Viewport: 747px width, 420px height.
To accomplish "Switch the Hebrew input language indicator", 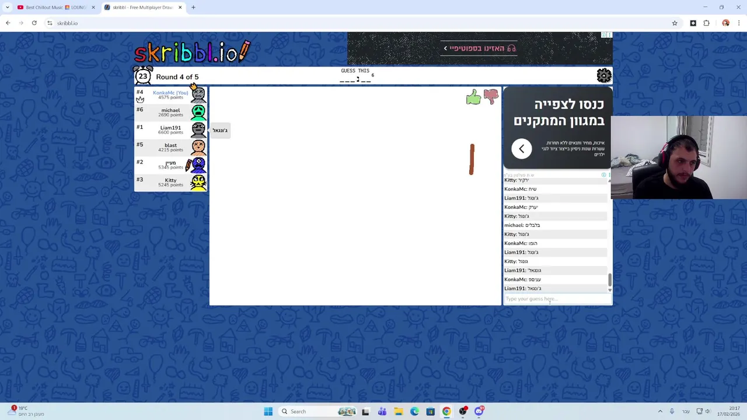I will [x=686, y=411].
